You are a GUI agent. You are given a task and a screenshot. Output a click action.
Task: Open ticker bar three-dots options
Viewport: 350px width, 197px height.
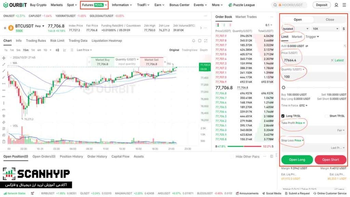click(x=205, y=16)
